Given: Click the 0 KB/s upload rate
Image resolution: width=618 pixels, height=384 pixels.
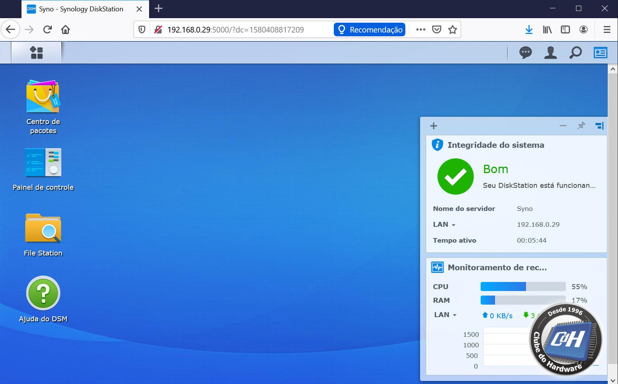Looking at the screenshot, I should click(501, 316).
